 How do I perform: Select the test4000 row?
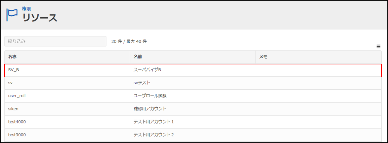[x=17, y=122]
